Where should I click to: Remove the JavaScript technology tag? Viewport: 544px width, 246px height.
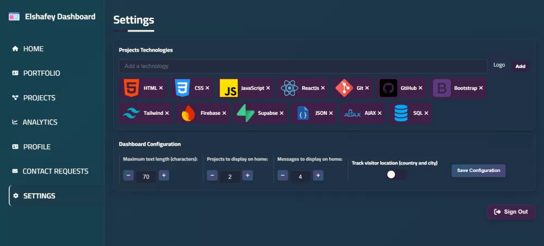(x=268, y=88)
